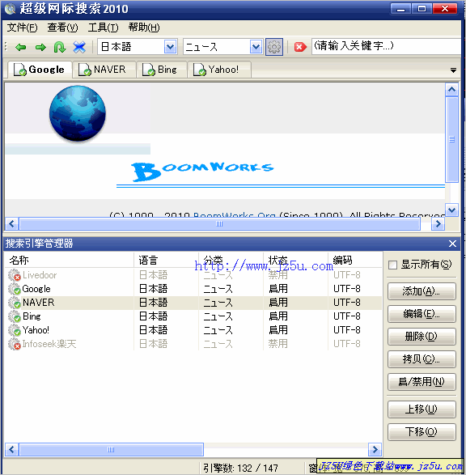
Task: Click browser scroll right arrow button
Action: (438, 224)
